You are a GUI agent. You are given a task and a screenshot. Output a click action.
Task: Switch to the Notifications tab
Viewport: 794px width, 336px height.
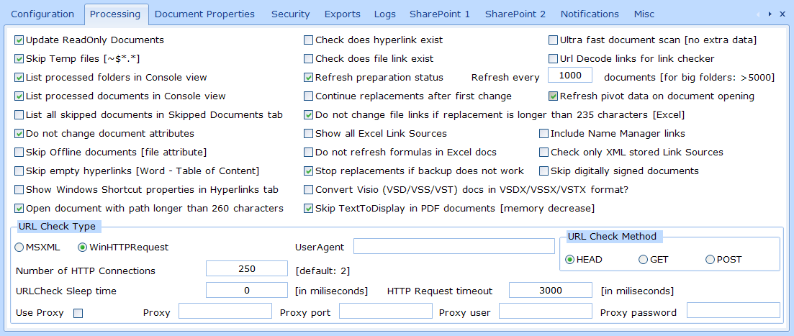[590, 14]
